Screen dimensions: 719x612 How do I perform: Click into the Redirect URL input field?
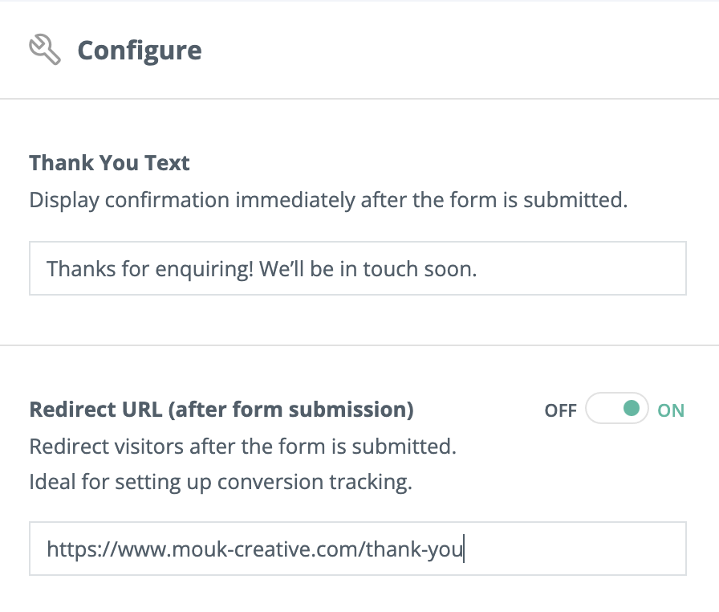358,549
